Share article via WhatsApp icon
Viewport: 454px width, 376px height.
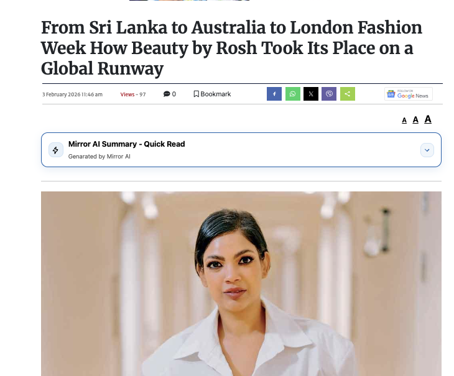[293, 94]
